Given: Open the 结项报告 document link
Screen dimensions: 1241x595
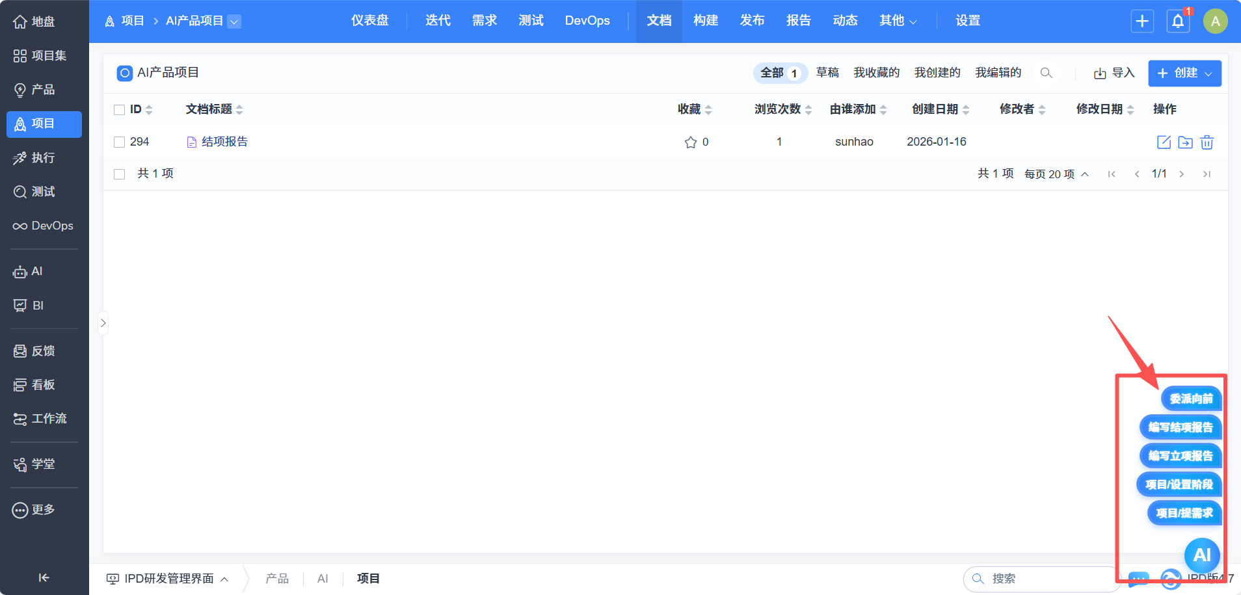Looking at the screenshot, I should [x=224, y=142].
